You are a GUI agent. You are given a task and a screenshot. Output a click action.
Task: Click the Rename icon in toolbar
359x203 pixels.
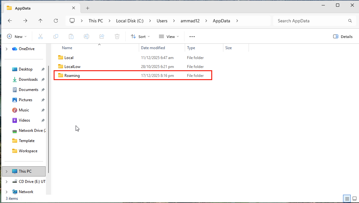[x=86, y=36]
